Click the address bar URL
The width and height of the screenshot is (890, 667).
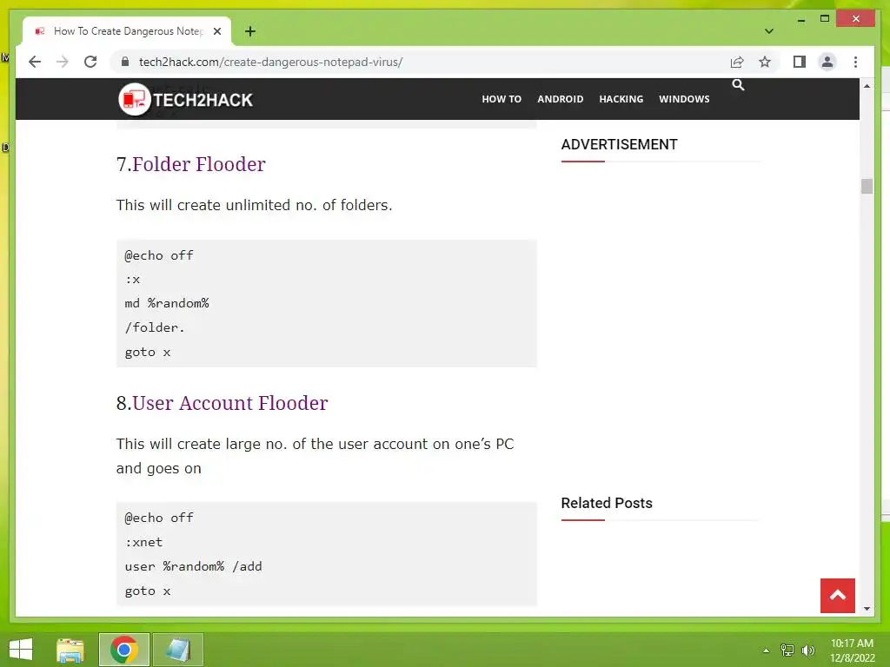point(271,62)
